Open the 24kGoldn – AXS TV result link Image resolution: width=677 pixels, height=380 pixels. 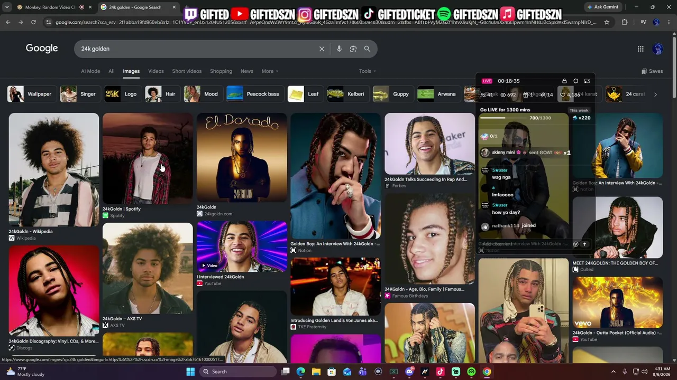click(122, 319)
